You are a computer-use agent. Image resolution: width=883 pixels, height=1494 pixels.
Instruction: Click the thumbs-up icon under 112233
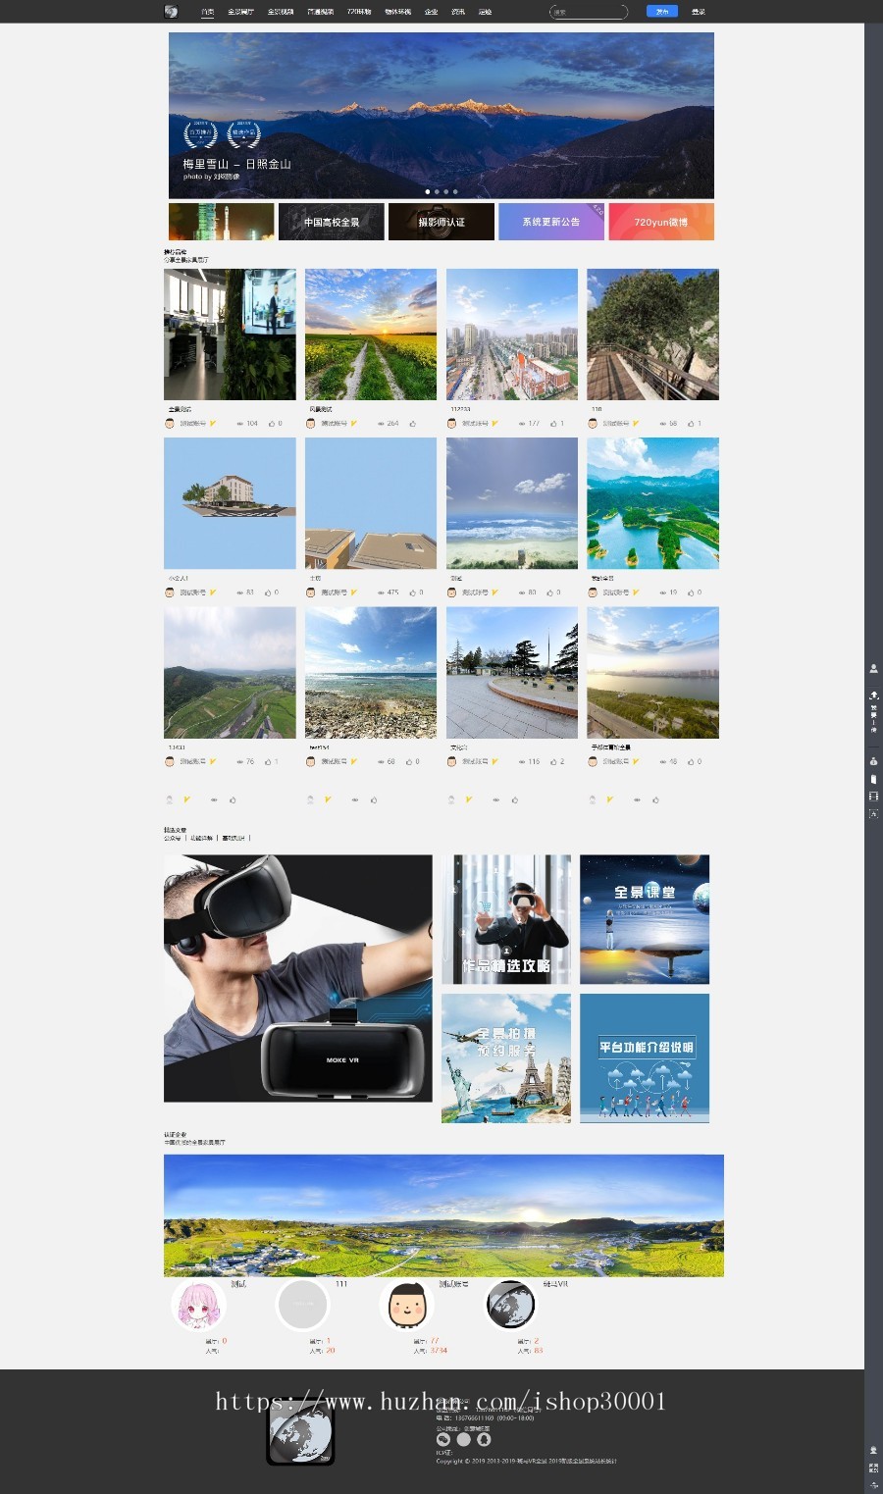click(x=553, y=424)
